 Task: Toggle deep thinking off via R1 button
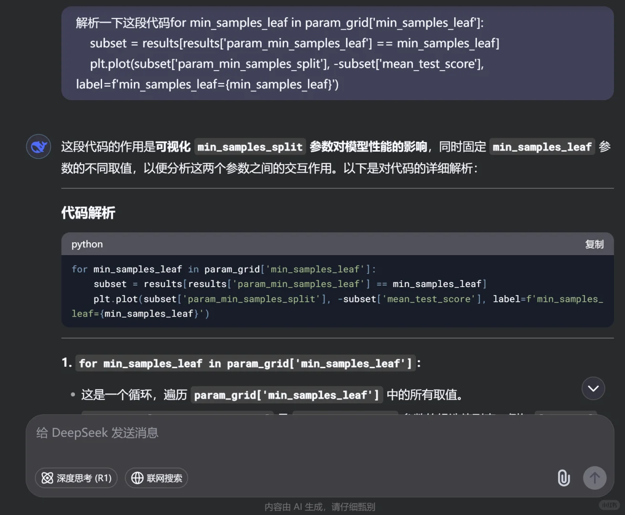pyautogui.click(x=76, y=478)
